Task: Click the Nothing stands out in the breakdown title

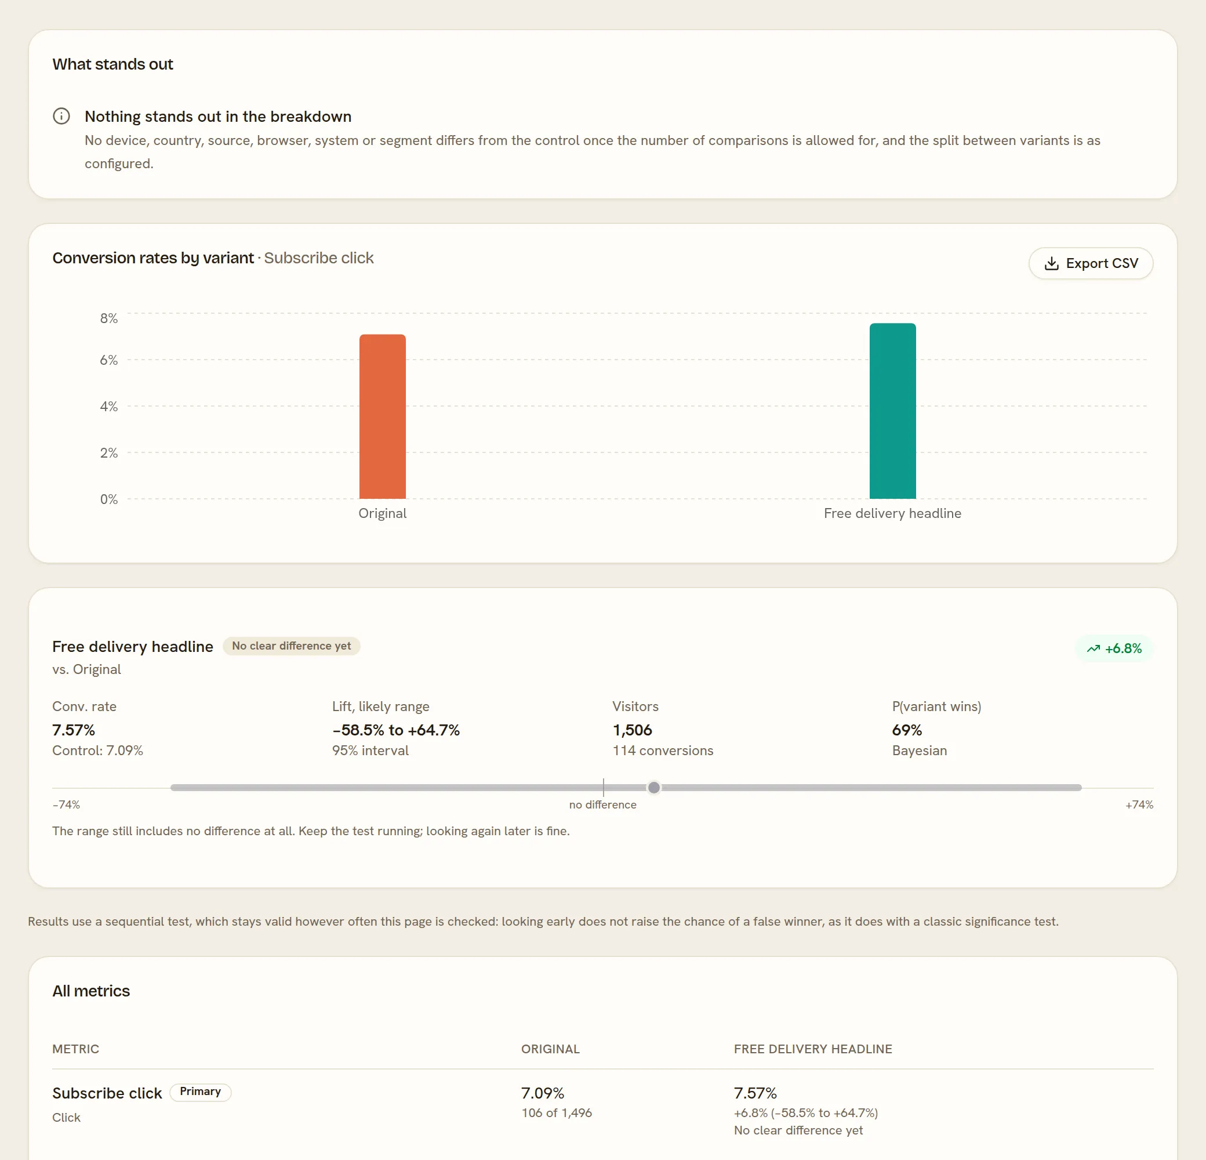Action: point(218,117)
